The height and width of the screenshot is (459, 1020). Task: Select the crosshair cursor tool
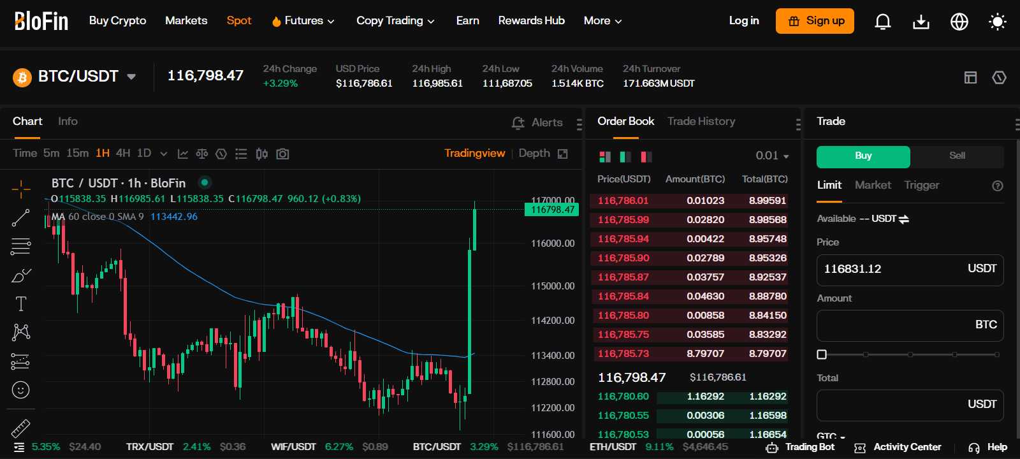click(x=20, y=189)
